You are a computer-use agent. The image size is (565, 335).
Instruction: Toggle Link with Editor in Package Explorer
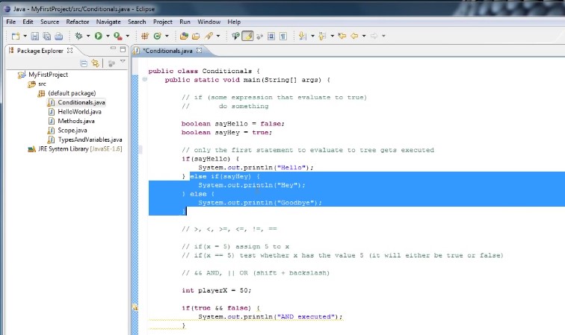pyautogui.click(x=95, y=63)
